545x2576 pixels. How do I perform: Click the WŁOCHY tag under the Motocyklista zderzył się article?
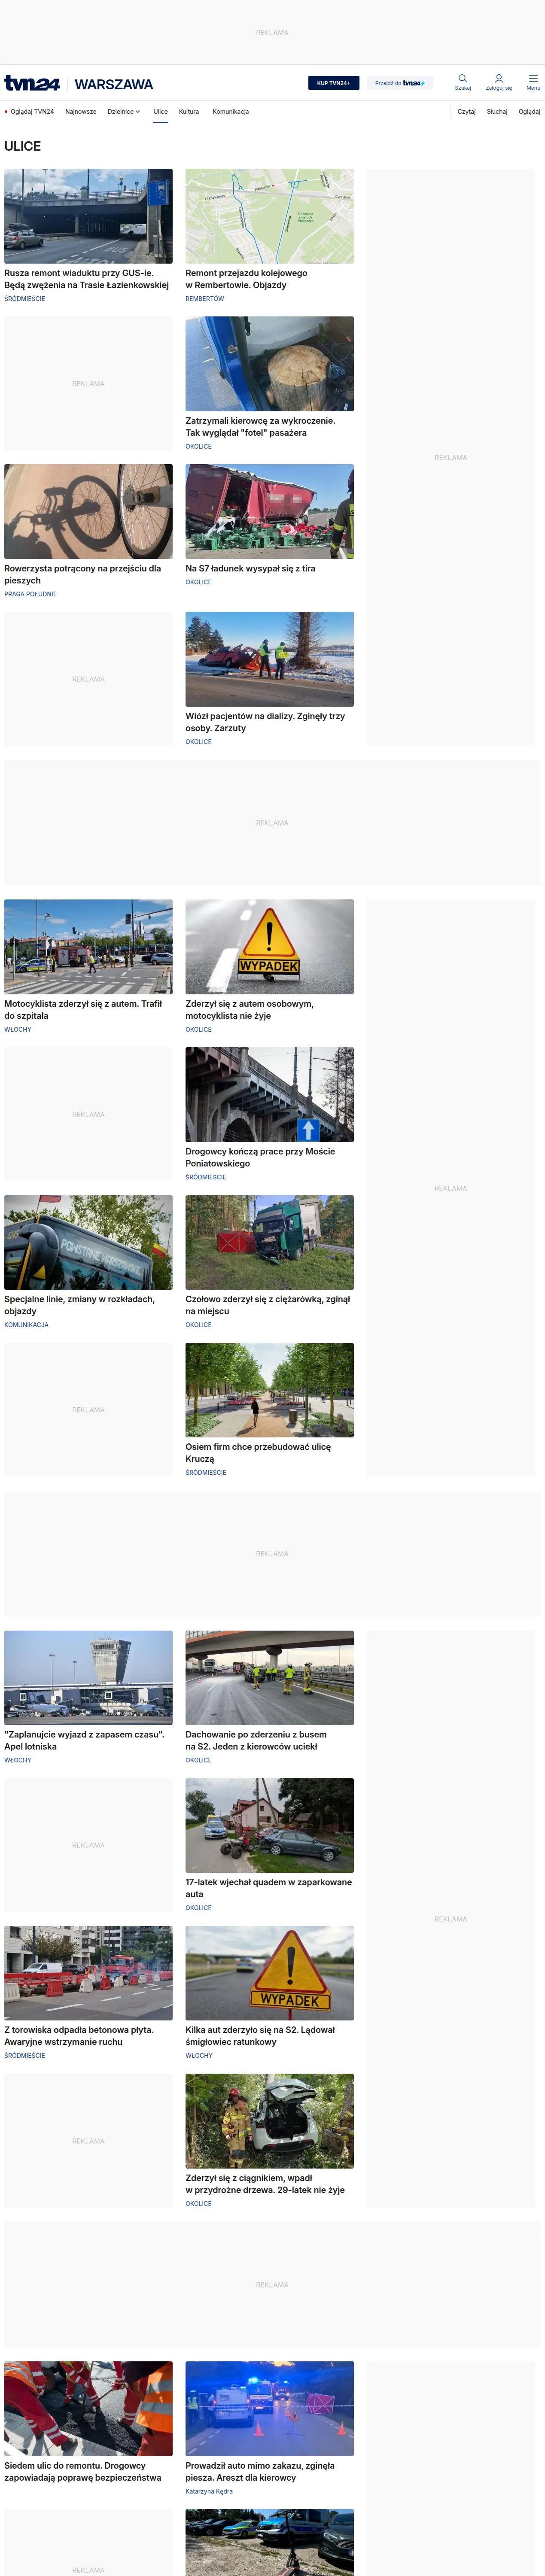click(18, 1029)
